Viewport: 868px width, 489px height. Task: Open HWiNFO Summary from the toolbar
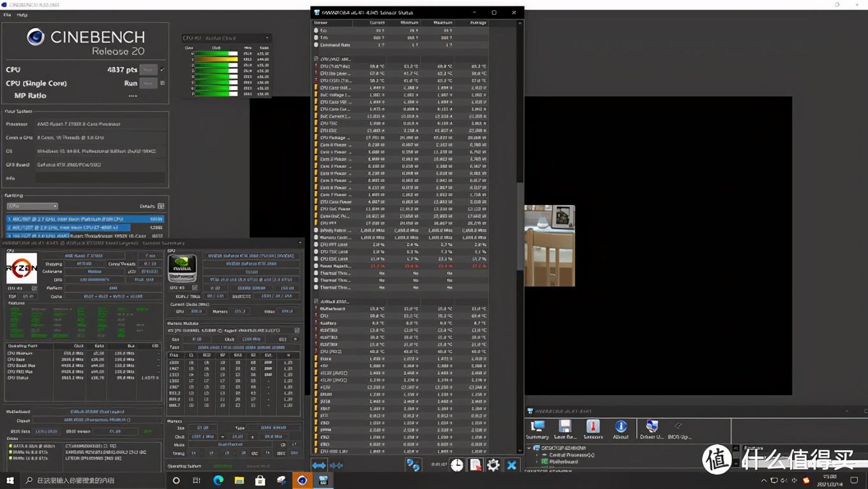537,428
